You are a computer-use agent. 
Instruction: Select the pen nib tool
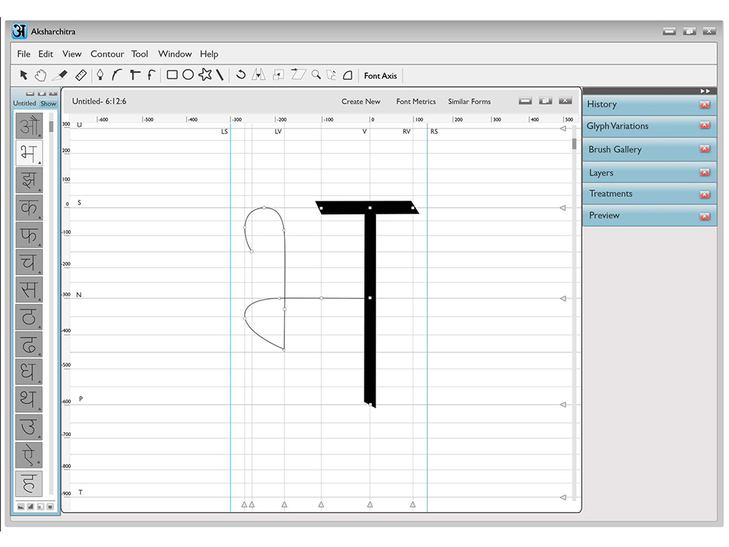(100, 75)
